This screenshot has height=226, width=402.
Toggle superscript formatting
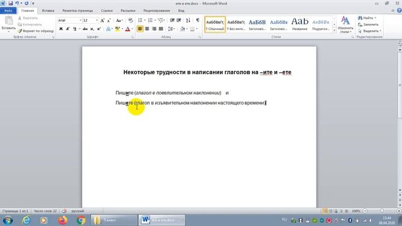[x=99, y=29]
